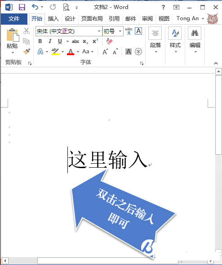Open Font dialog launcher
Screen dimensions: 222x265
(x=142, y=63)
